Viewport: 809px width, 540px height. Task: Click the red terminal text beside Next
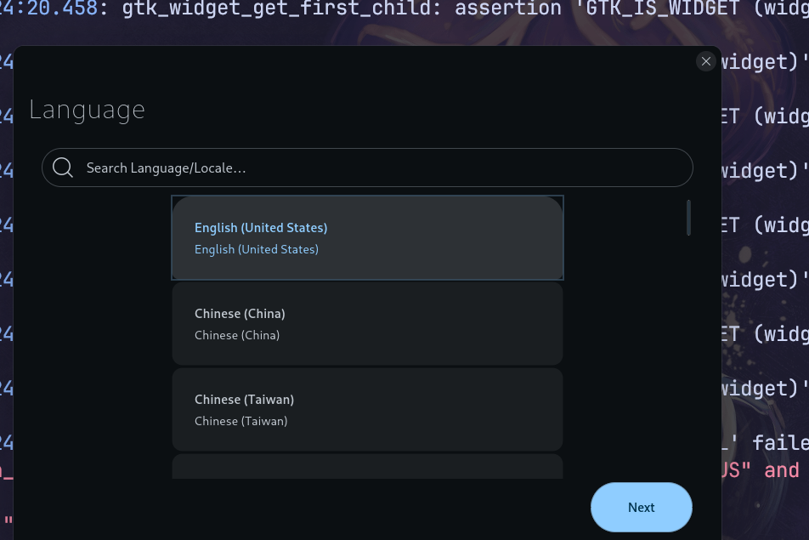click(759, 470)
